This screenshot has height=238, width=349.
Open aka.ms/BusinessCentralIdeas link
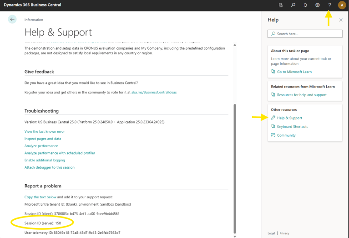click(154, 92)
